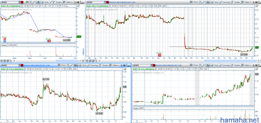Click $-0.63 earnings phone icon on 1h chart
Screen dimensions: 261x123
tap(160, 55)
